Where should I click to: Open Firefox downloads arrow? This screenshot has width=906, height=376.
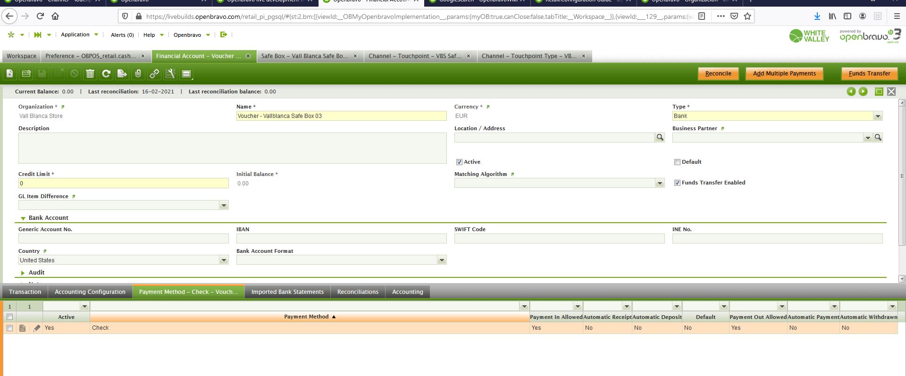point(817,16)
